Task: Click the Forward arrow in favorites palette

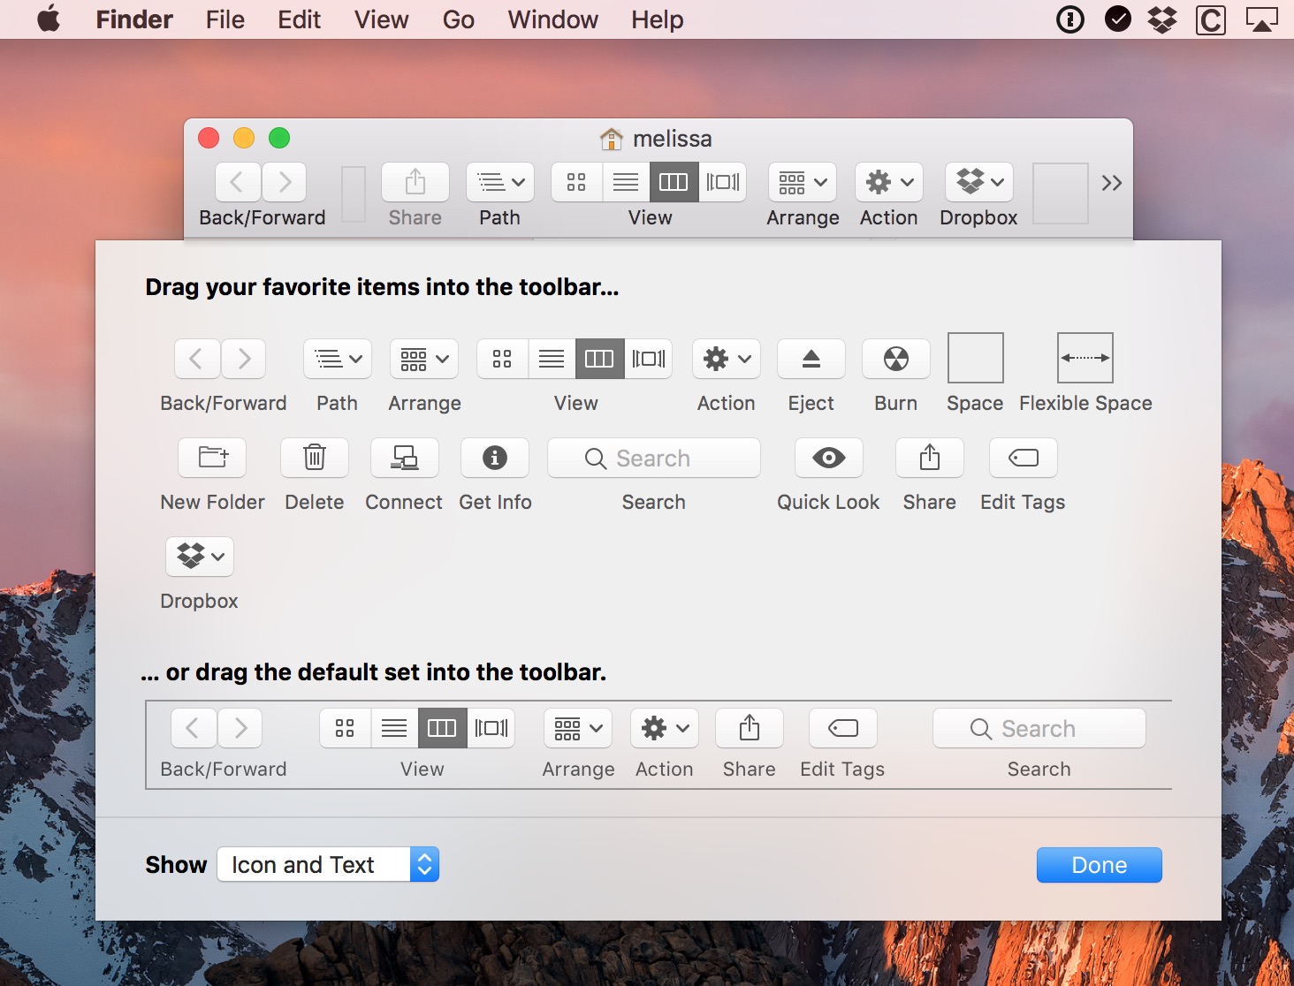Action: (x=243, y=359)
